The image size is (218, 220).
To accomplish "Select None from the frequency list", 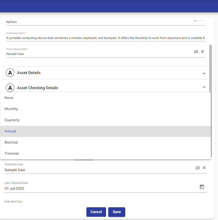I will coord(9,98).
